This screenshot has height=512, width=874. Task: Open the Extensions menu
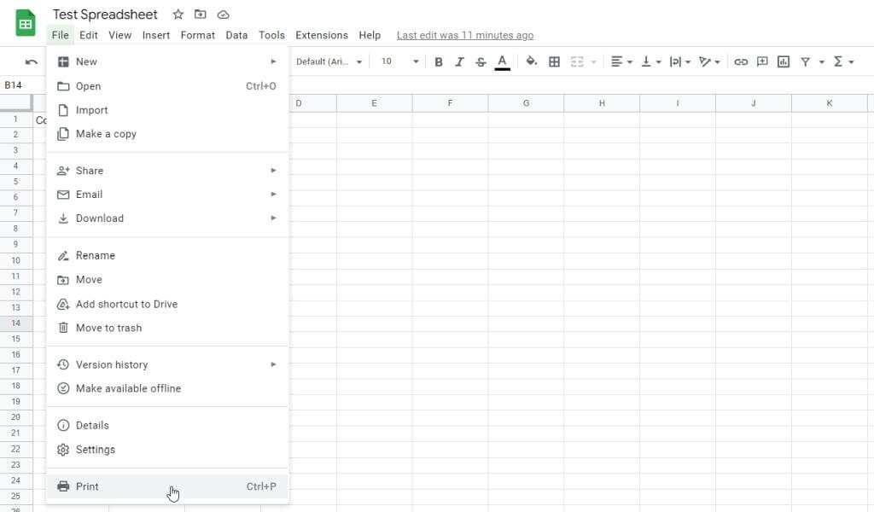click(322, 35)
